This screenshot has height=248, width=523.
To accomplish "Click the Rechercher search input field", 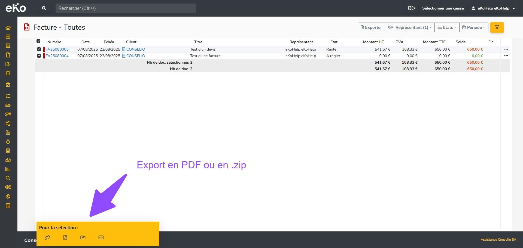I will coord(126,8).
